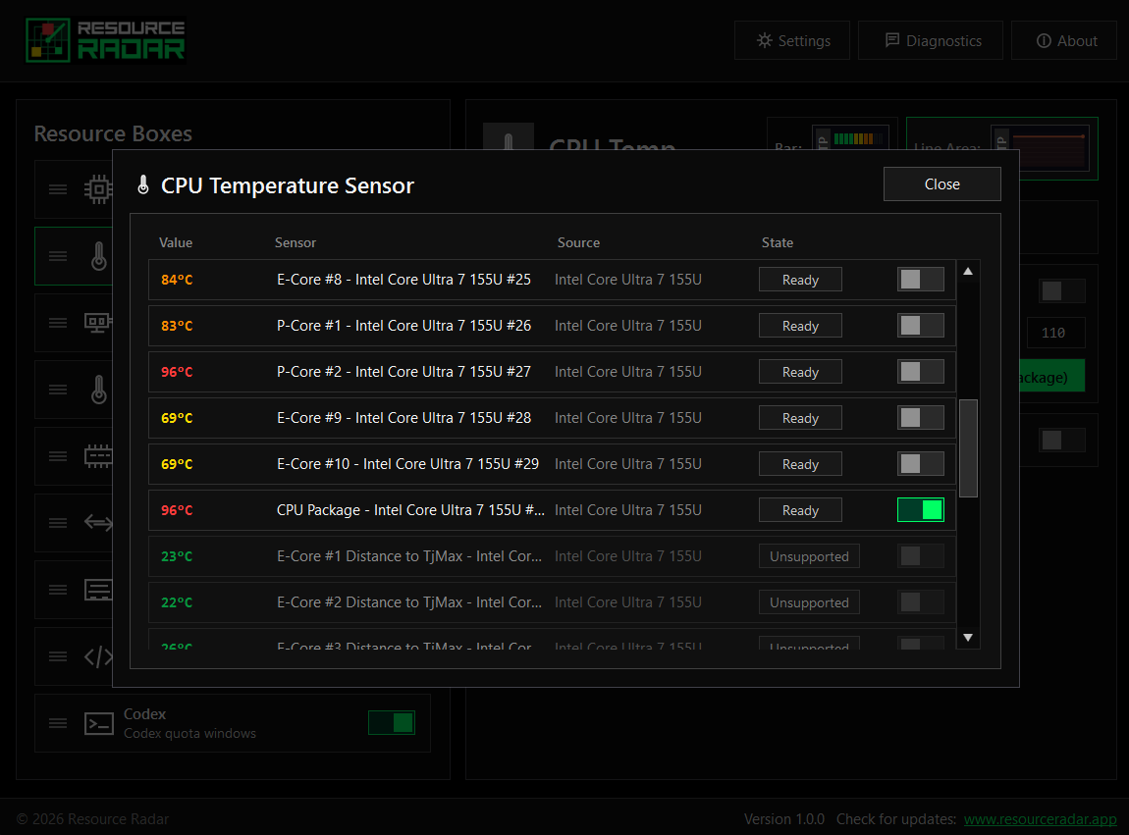
Task: Grab drag handle of code brackets row
Action: click(x=58, y=656)
